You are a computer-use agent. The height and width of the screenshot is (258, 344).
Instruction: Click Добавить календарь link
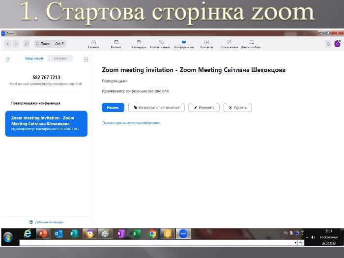pos(47,222)
